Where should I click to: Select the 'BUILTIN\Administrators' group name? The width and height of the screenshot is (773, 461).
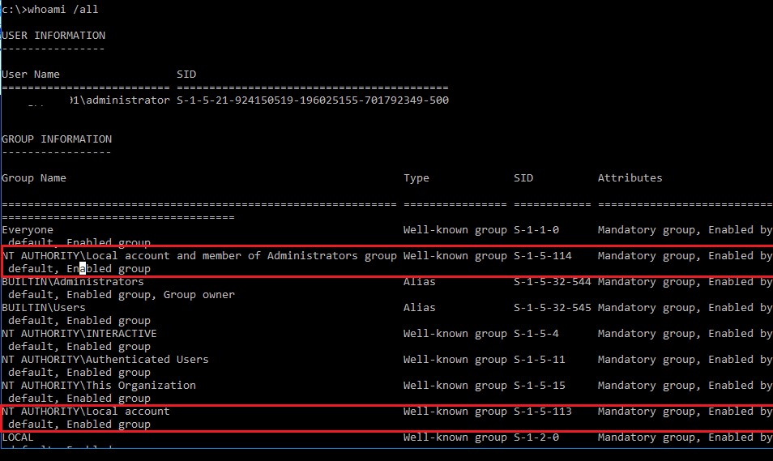point(73,281)
